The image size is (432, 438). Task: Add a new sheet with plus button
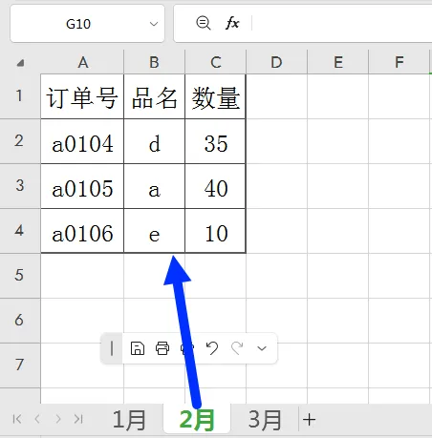pyautogui.click(x=309, y=420)
